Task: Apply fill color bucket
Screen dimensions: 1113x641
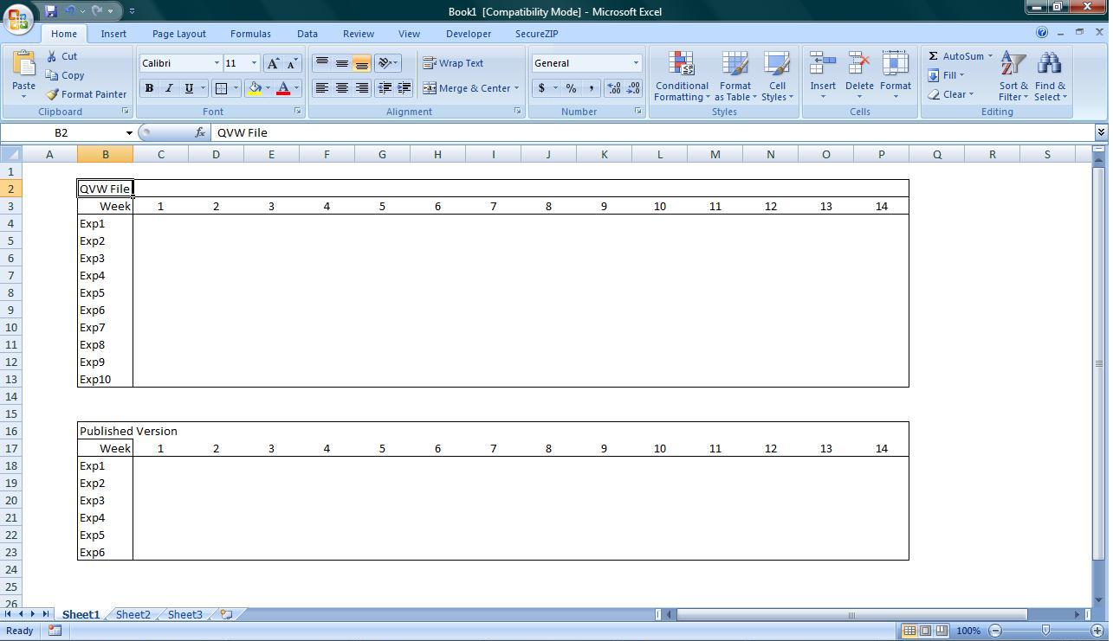Action: coord(255,88)
